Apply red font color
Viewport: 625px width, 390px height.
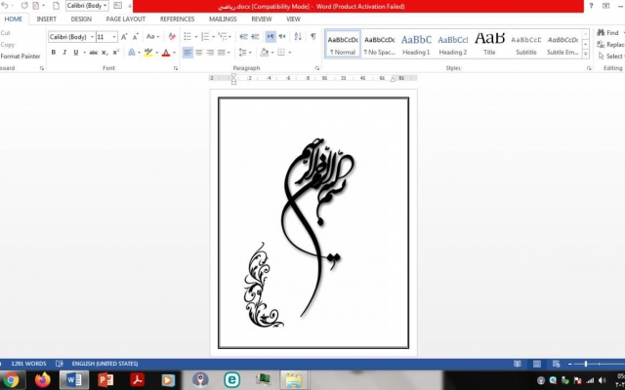[166, 53]
